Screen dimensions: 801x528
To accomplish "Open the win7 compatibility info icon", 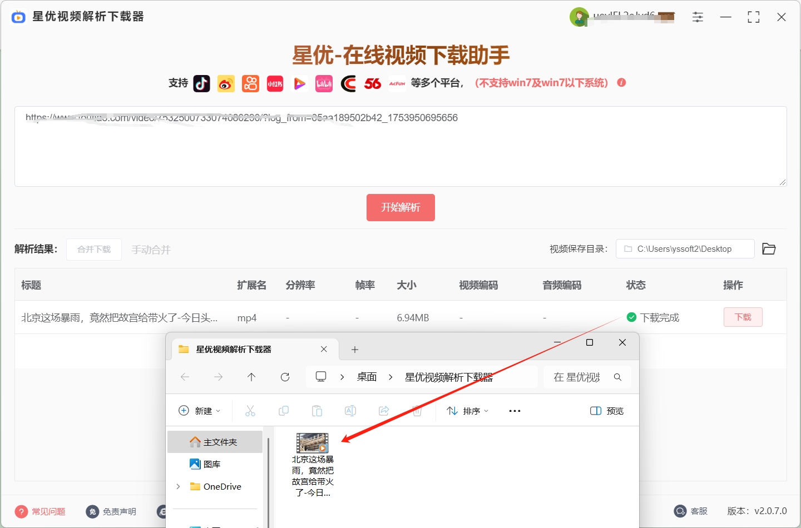I will pyautogui.click(x=621, y=82).
